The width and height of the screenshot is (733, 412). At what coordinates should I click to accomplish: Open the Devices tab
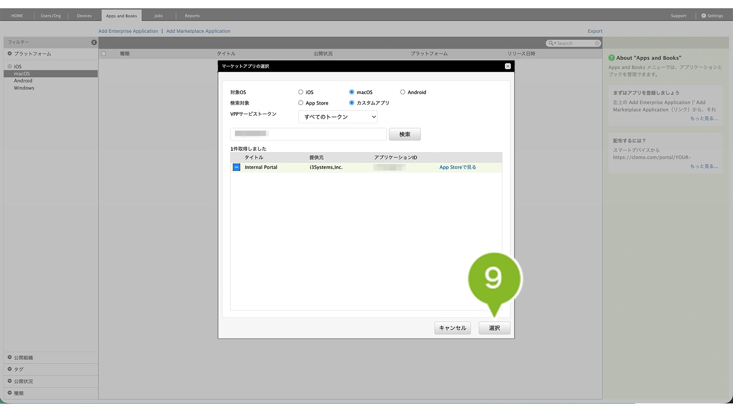pos(84,16)
